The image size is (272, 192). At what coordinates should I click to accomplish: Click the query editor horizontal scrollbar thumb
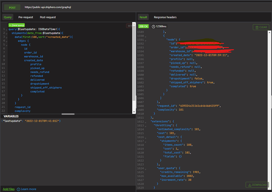[x=68, y=114]
